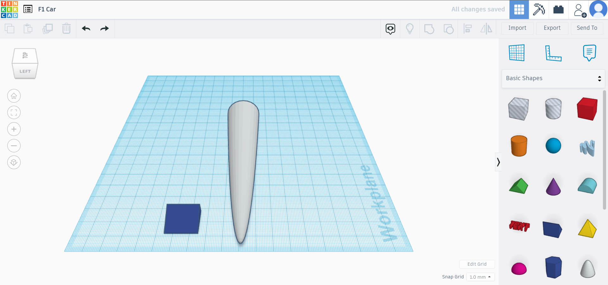Viewport: 608px width, 285px height.
Task: Click the LEFT face of view cube
Action: pyautogui.click(x=25, y=71)
